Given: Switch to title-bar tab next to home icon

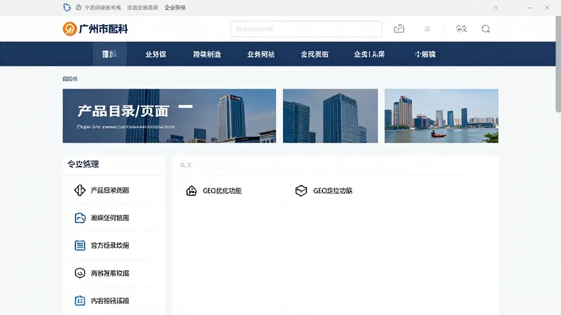Looking at the screenshot, I should pyautogui.click(x=103, y=7).
